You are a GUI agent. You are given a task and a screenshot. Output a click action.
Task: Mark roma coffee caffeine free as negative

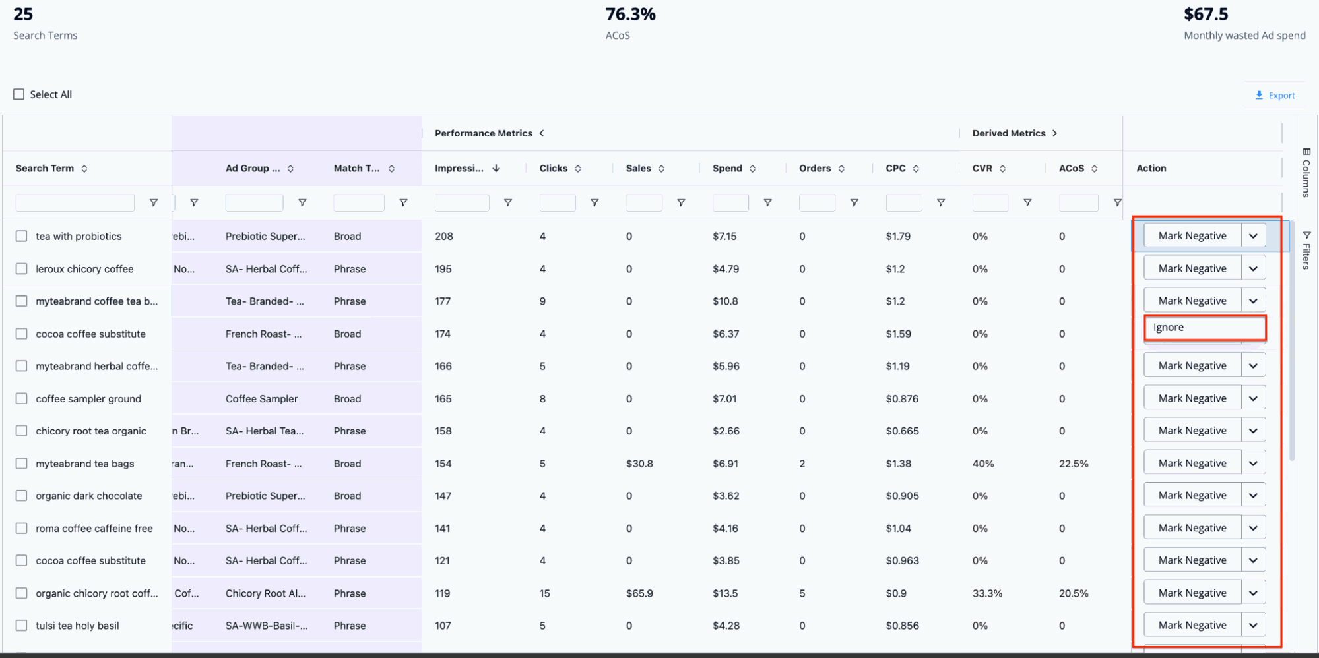(1192, 528)
